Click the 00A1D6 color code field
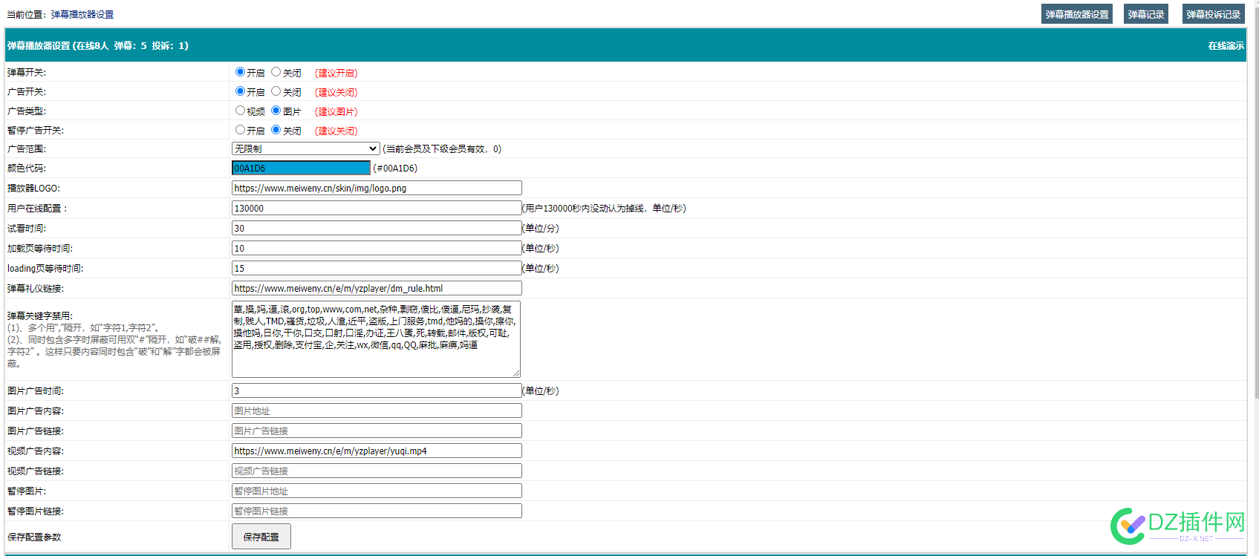The image size is (1259, 556). 301,168
